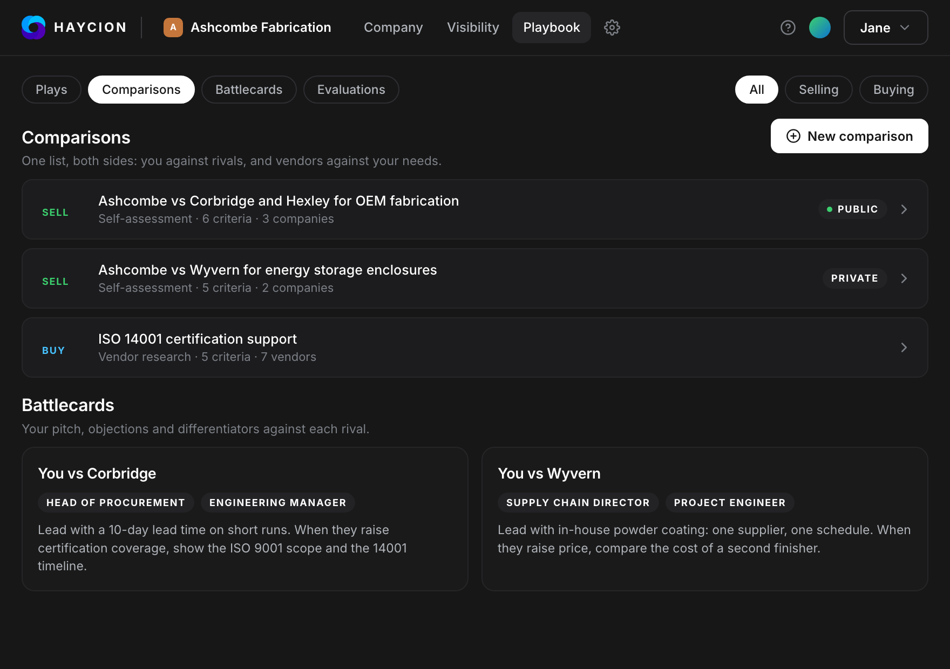This screenshot has height=669, width=950.
Task: Open the settings gear icon
Action: (x=612, y=28)
